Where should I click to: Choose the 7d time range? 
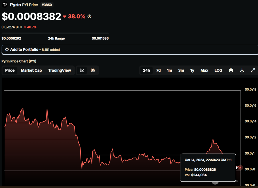pyautogui.click(x=159, y=70)
